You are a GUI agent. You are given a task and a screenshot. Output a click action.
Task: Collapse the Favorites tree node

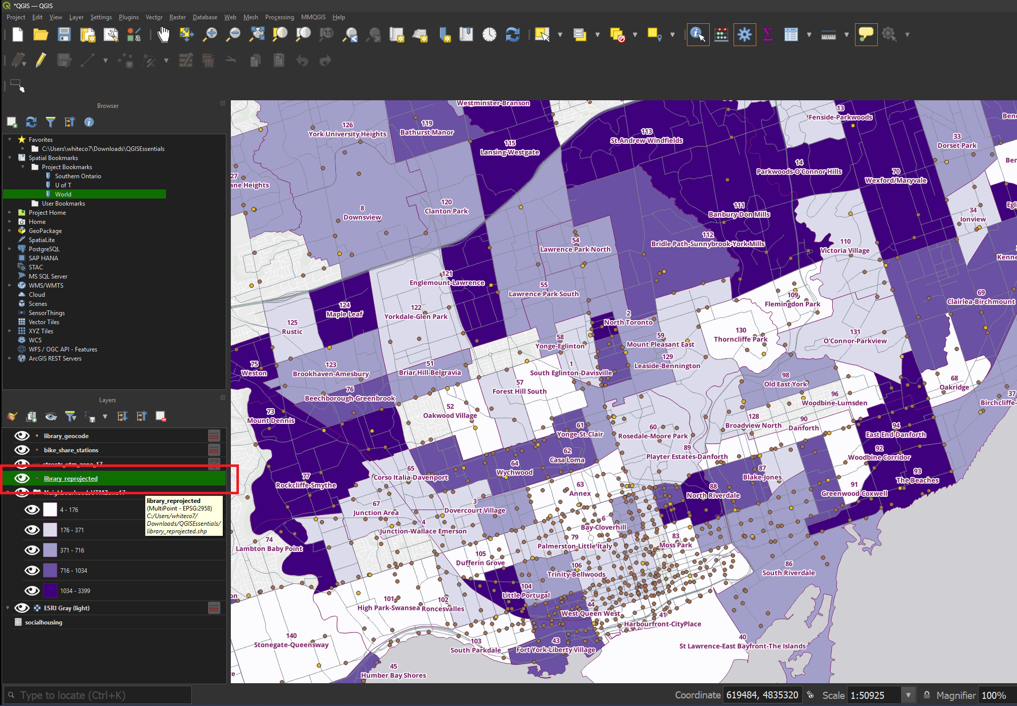pos(10,139)
